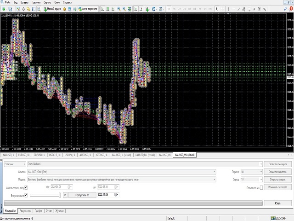Toggle the Визуализация checkbox

26,195
